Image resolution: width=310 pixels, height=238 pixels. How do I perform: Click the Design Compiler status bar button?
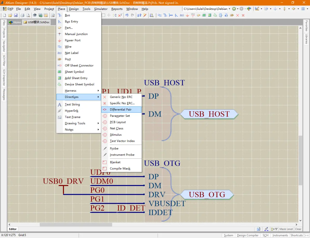[248, 235]
